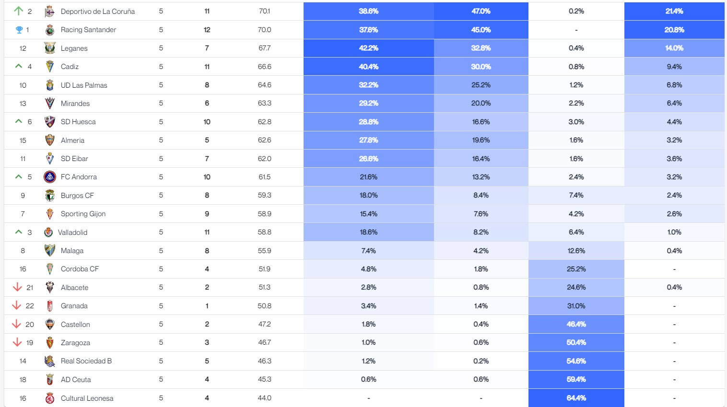Click the green up arrow beside Deportivo
Screen dimensions: 727x407
point(19,11)
